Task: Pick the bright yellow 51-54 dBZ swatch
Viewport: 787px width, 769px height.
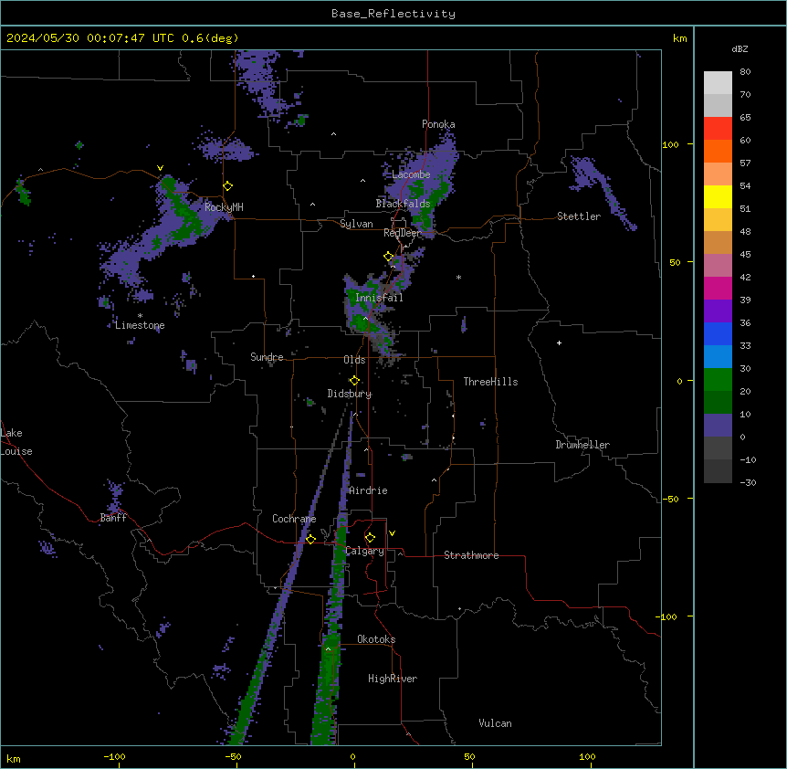Action: pyautogui.click(x=718, y=196)
